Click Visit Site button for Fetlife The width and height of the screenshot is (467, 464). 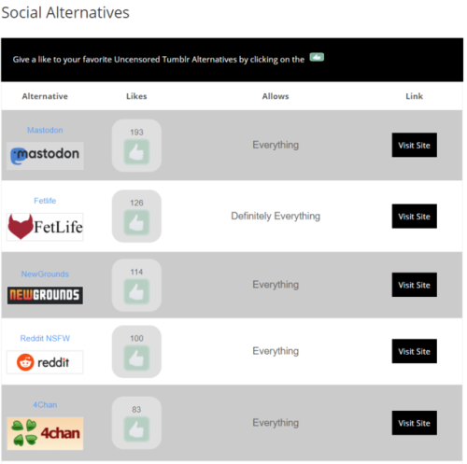click(414, 217)
